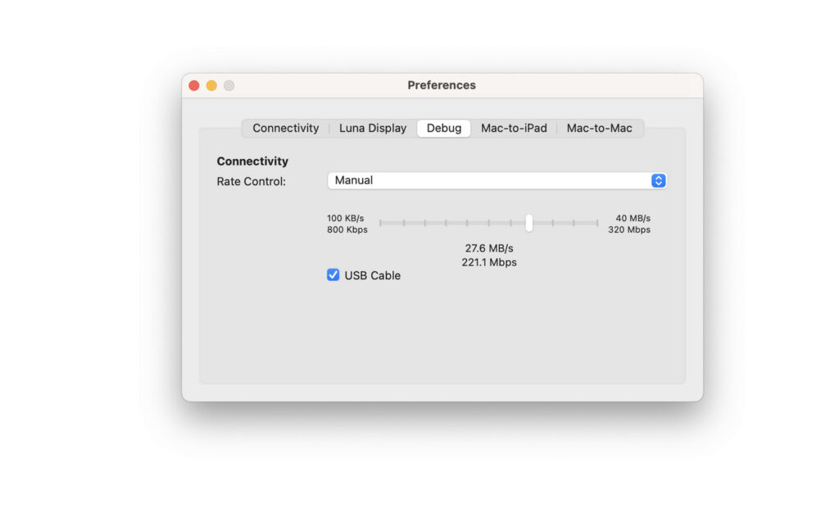Click the yellow minimize window control
Viewport: 839px width, 526px height.
(211, 85)
